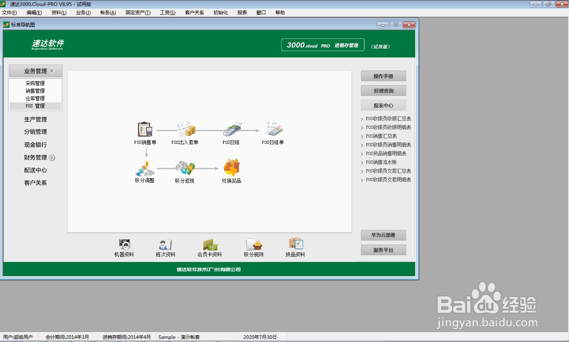569x342 pixels.
Task: Click the 标准导航图 window title icon
Action: point(6,25)
